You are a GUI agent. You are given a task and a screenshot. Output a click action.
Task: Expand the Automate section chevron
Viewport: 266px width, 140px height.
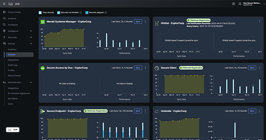coord(31,37)
